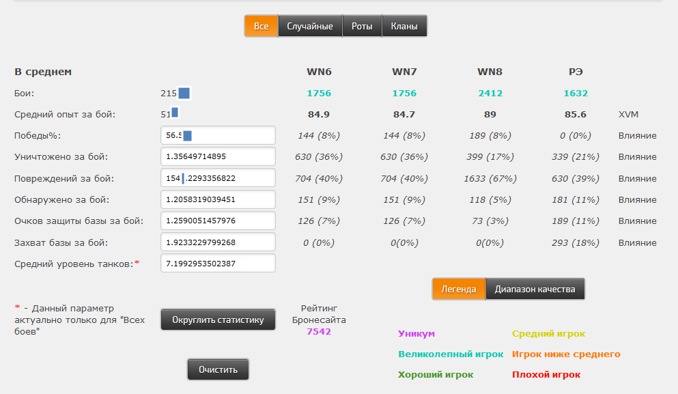Select the РЭ rating value 1632

coord(576,93)
